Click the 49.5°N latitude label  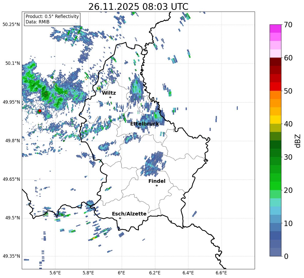tap(13, 218)
